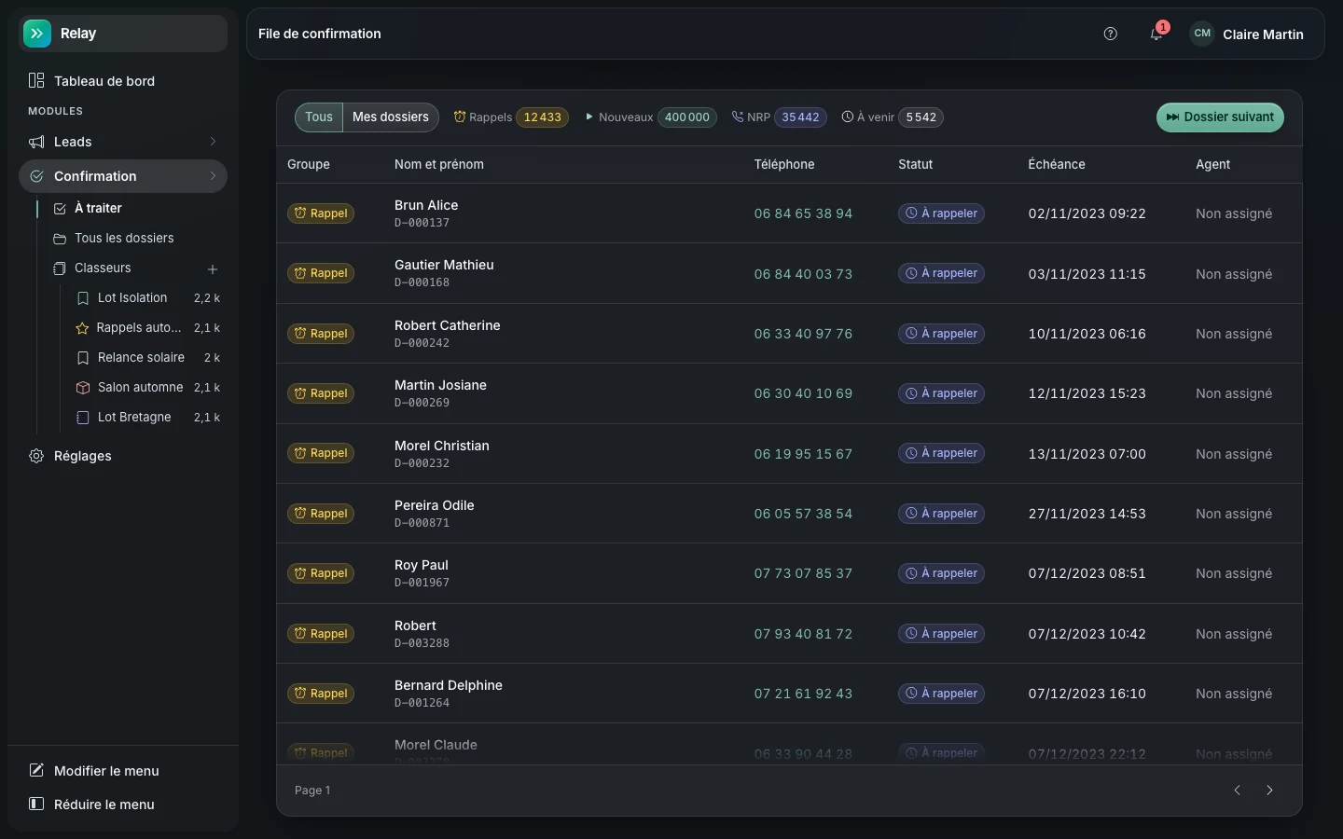
Task: Go to next page chevron
Action: click(x=1269, y=791)
